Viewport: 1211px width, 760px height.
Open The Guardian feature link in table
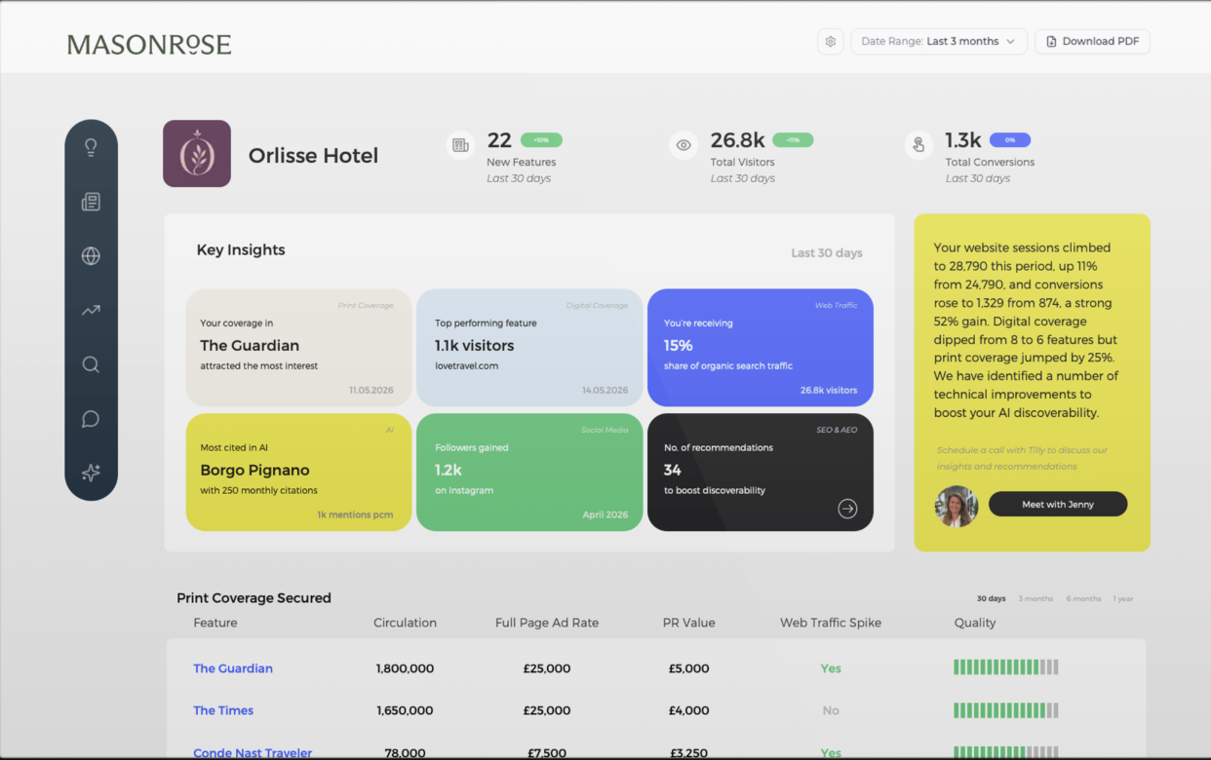click(233, 668)
